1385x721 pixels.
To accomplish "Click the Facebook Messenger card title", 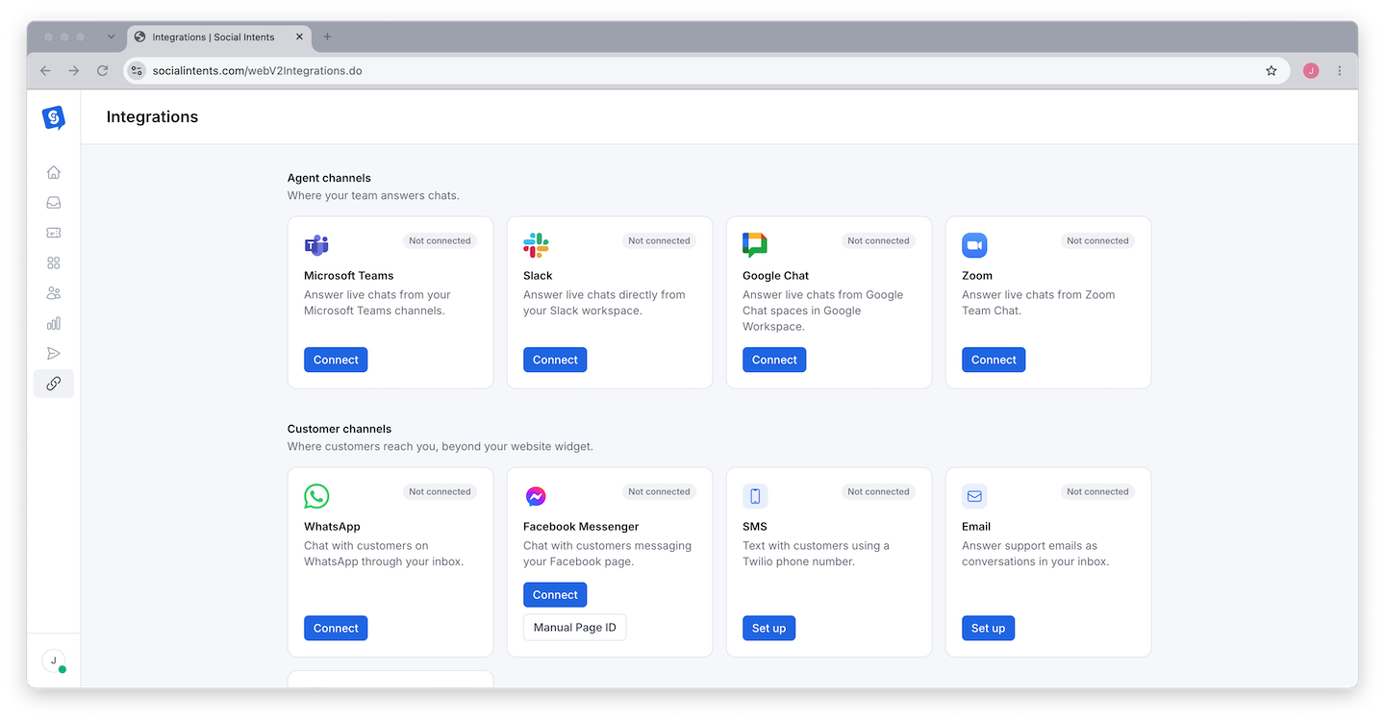I will (x=581, y=527).
